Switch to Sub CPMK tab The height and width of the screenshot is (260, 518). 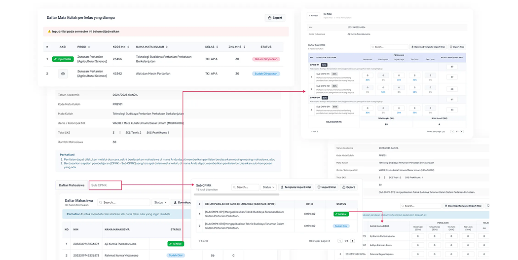(x=105, y=186)
